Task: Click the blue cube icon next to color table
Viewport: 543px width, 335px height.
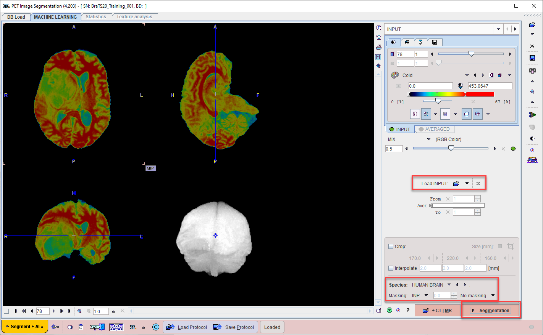Action: (499, 75)
